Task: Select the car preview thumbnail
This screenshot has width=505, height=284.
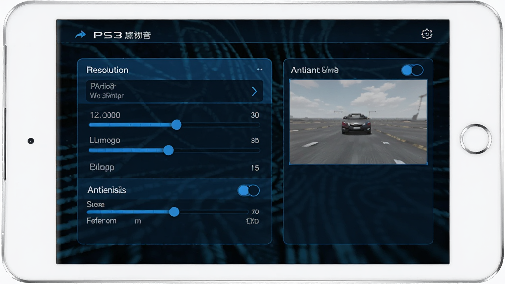Action: point(359,122)
